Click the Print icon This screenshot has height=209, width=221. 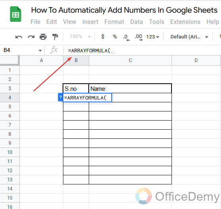[x=43, y=37]
